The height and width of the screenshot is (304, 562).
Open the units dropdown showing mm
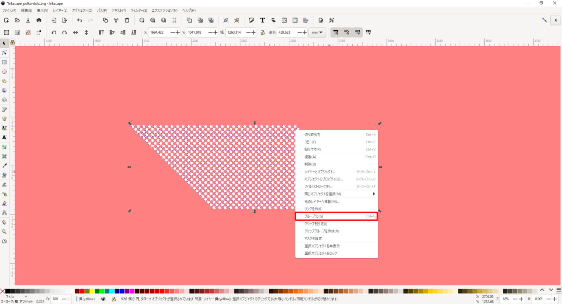click(x=317, y=32)
